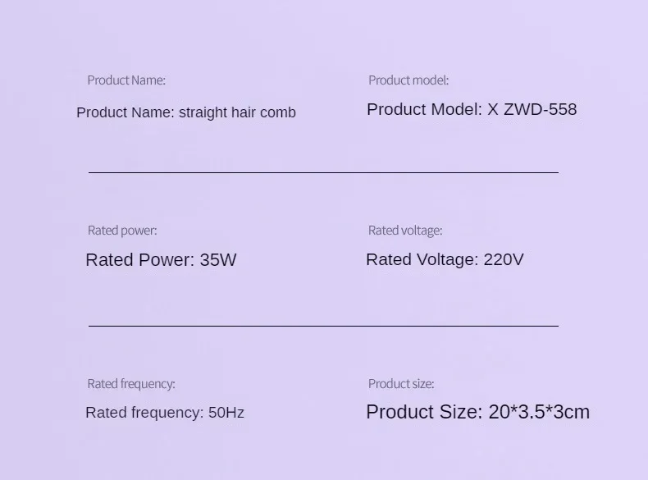Click the small 'Product model:' label
Image resolution: width=648 pixels, height=480 pixels.
pos(408,80)
